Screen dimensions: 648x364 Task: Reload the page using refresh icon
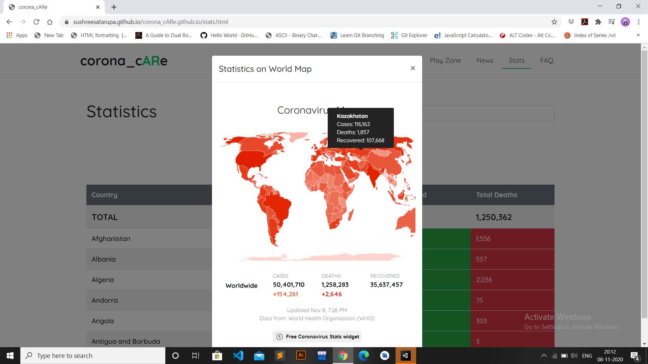click(x=36, y=22)
